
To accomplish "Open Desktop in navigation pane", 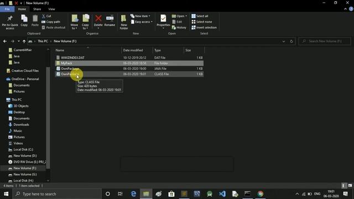I will pos(19,112).
